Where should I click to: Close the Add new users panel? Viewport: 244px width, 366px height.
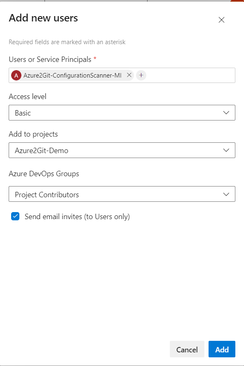(221, 19)
